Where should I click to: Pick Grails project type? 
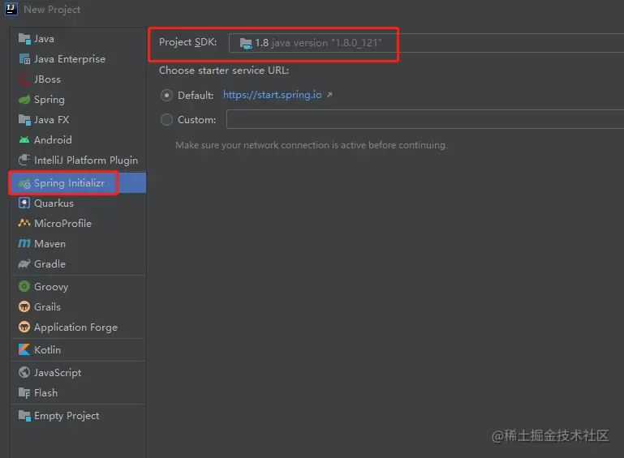tap(78, 306)
